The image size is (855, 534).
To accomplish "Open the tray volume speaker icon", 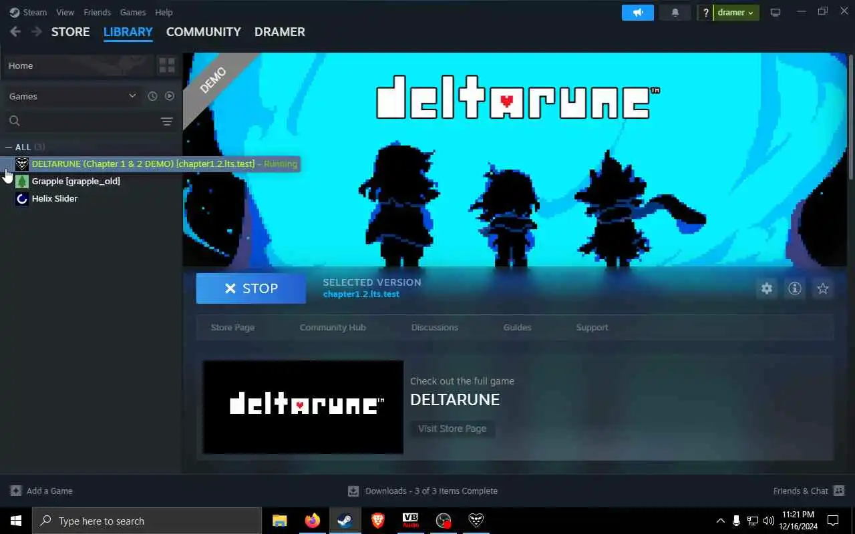I will point(768,521).
